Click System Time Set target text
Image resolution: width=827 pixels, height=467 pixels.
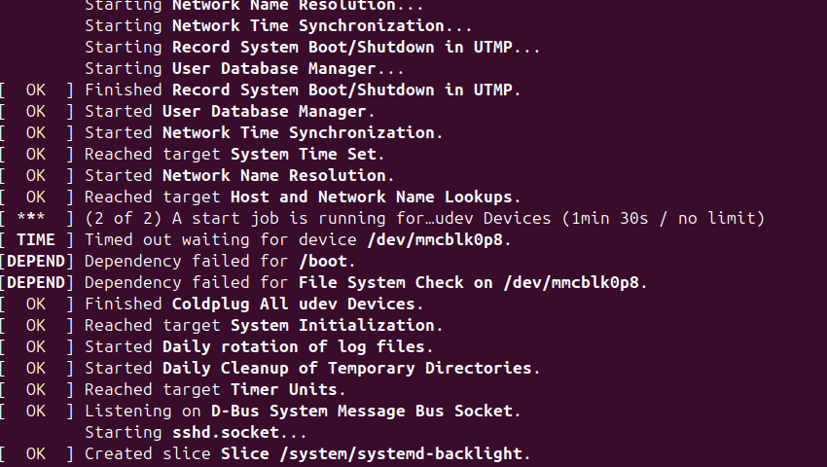pos(307,154)
